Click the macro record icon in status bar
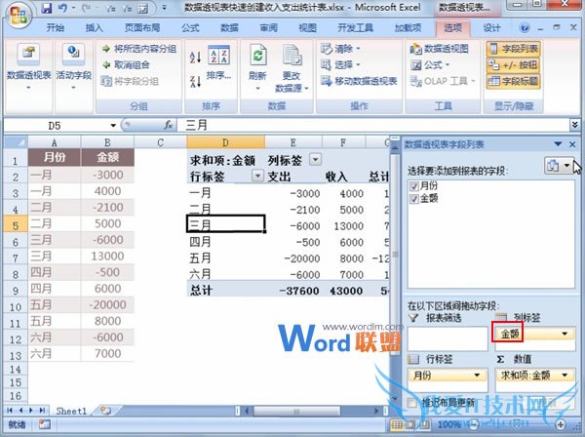The width and height of the screenshot is (585, 437). click(x=45, y=424)
